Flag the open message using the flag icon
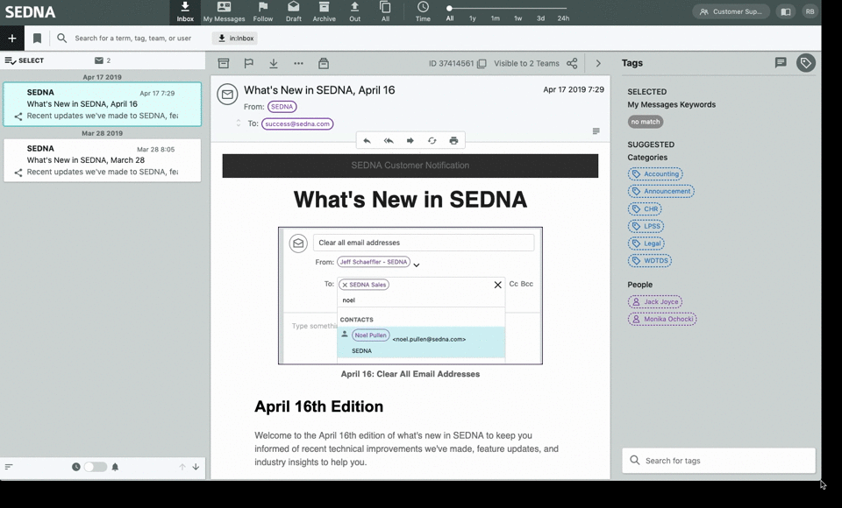Screen dimensions: 842x508 click(x=249, y=63)
